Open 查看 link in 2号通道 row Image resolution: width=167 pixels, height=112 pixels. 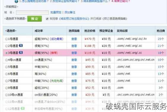74,46
